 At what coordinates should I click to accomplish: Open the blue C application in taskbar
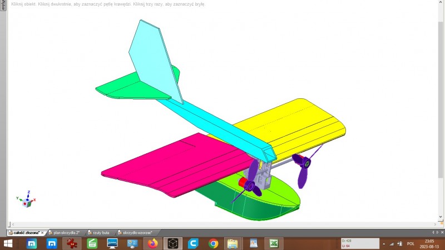click(x=193, y=243)
